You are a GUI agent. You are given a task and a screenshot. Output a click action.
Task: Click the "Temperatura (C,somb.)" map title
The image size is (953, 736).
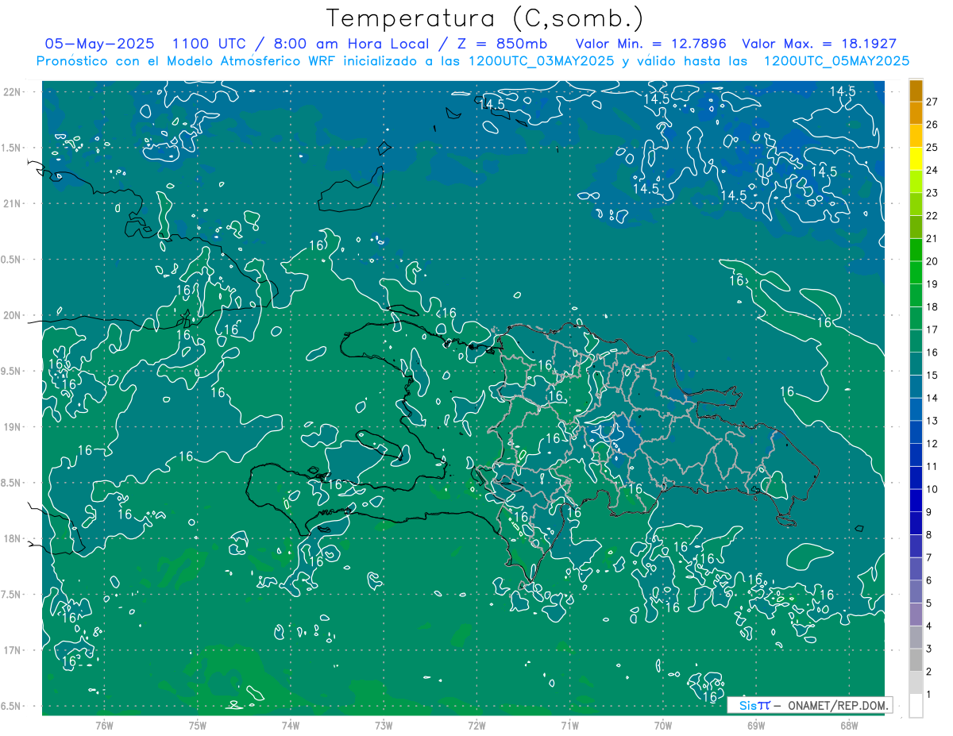click(485, 18)
